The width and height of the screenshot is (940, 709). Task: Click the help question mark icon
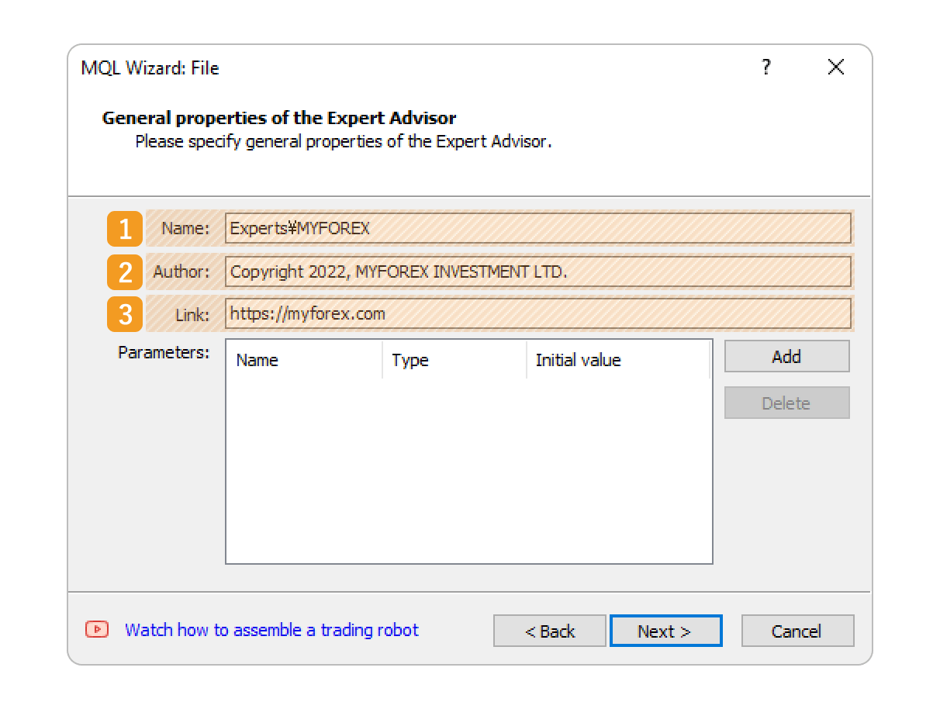pyautogui.click(x=766, y=67)
